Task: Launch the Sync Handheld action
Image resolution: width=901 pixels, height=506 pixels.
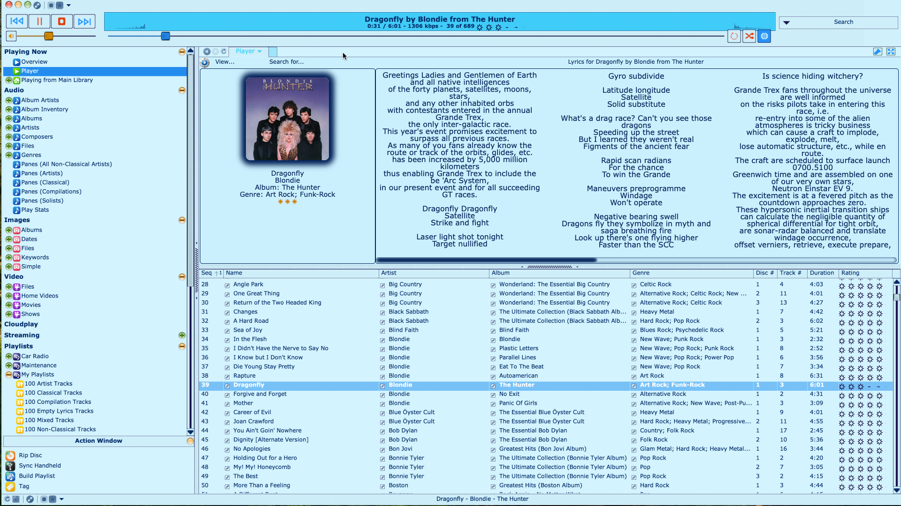Action: click(x=40, y=466)
